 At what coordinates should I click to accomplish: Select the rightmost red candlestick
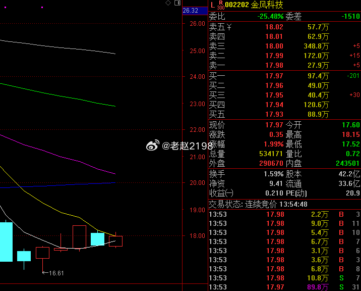pos(115,240)
